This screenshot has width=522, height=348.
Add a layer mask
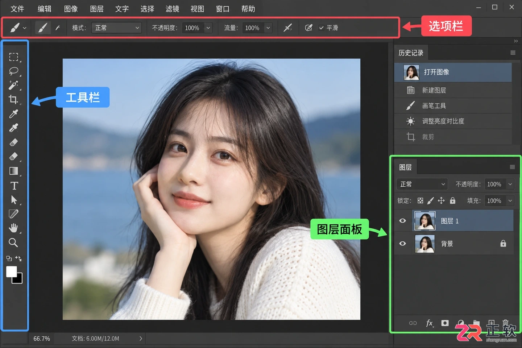tap(445, 323)
